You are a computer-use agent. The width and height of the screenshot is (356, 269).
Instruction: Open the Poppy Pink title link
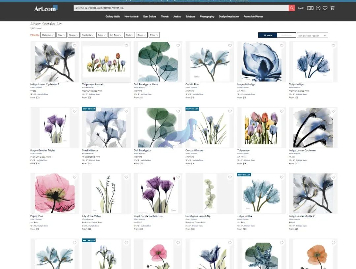(37, 216)
